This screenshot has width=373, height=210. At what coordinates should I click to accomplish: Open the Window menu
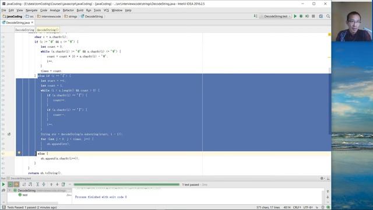pos(117,10)
